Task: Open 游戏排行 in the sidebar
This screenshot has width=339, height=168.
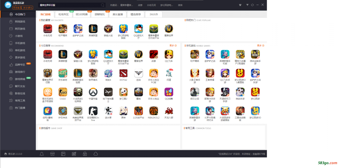Action: pos(18,71)
